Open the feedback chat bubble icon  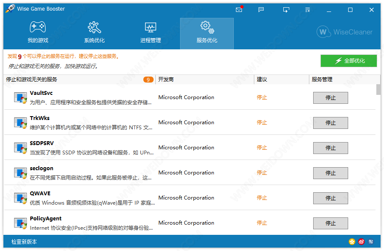pyautogui.click(x=261, y=9)
